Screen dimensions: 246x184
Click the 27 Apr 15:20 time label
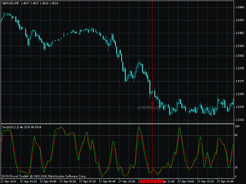(205, 182)
